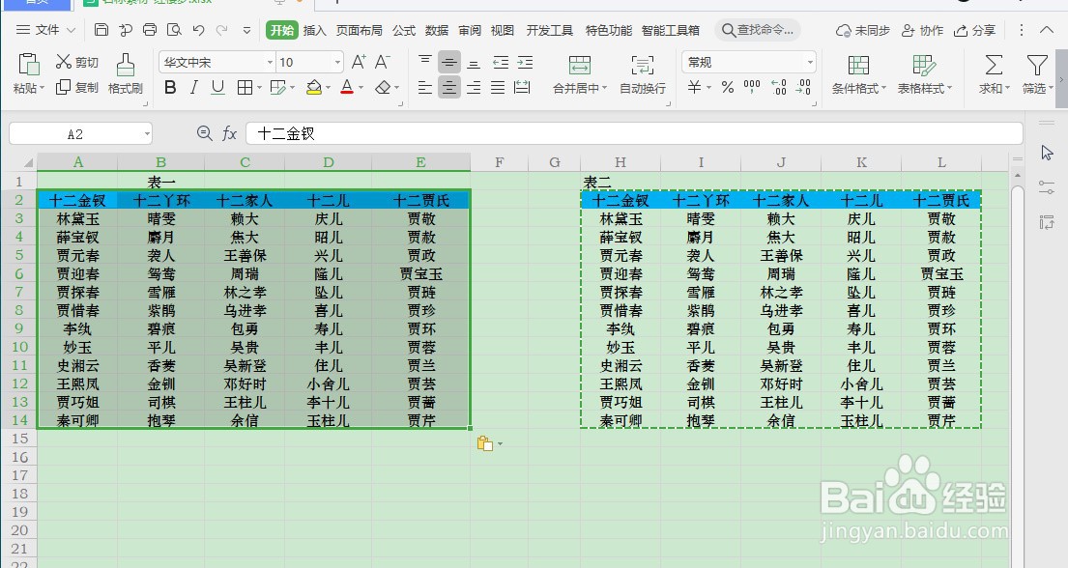Switch to 开始 ribbon tab
1068x568 pixels.
pos(281,30)
